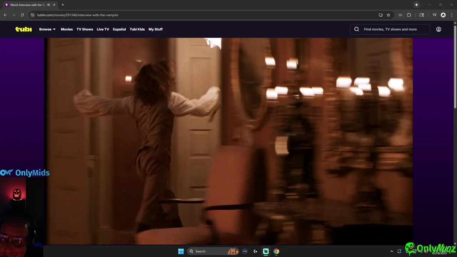
Task: Open the Windows Start menu
Action: (x=181, y=251)
